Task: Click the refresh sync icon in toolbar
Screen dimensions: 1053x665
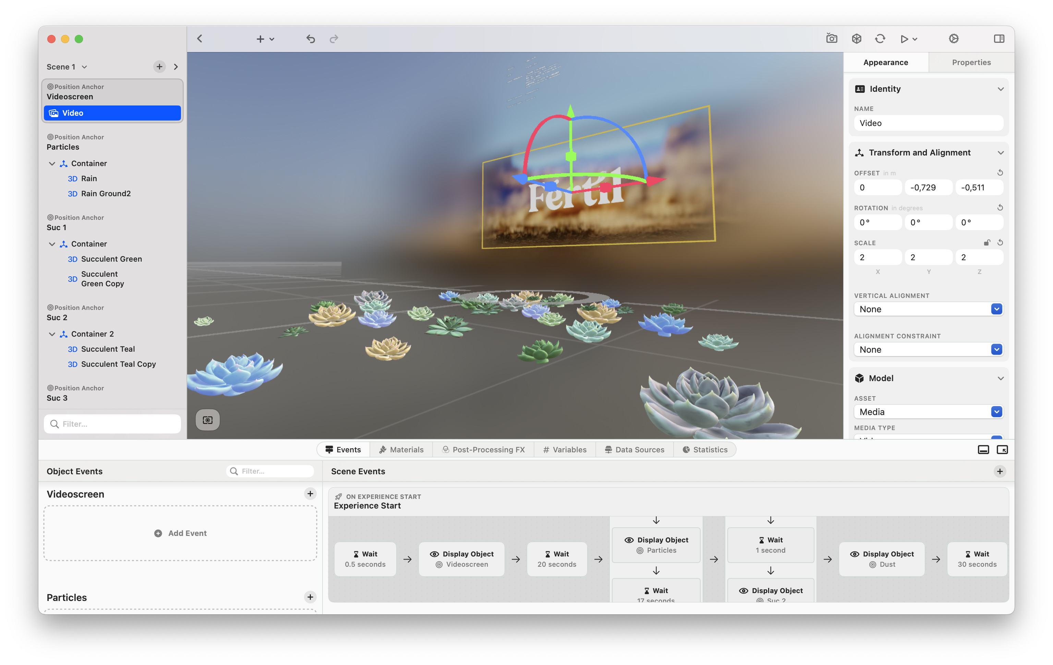Action: (880, 38)
